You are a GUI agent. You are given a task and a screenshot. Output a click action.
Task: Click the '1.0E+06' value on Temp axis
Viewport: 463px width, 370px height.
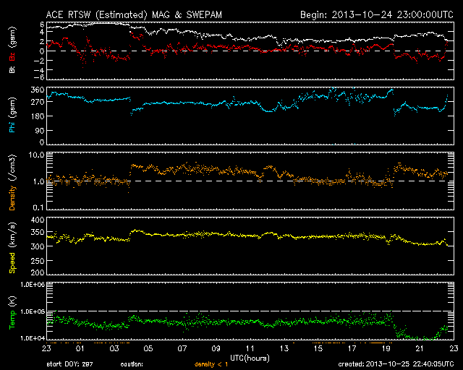(33, 285)
